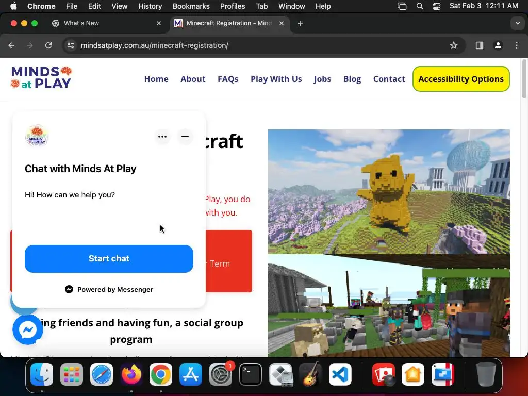Close the Minecraft Registration tab
The width and height of the screenshot is (528, 396).
pos(282,23)
